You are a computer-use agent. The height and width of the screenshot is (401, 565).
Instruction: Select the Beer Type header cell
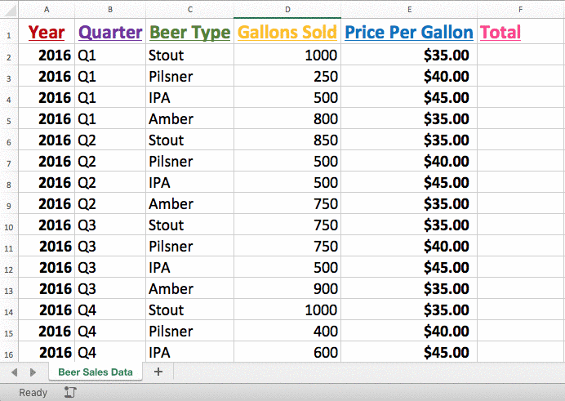coord(190,32)
